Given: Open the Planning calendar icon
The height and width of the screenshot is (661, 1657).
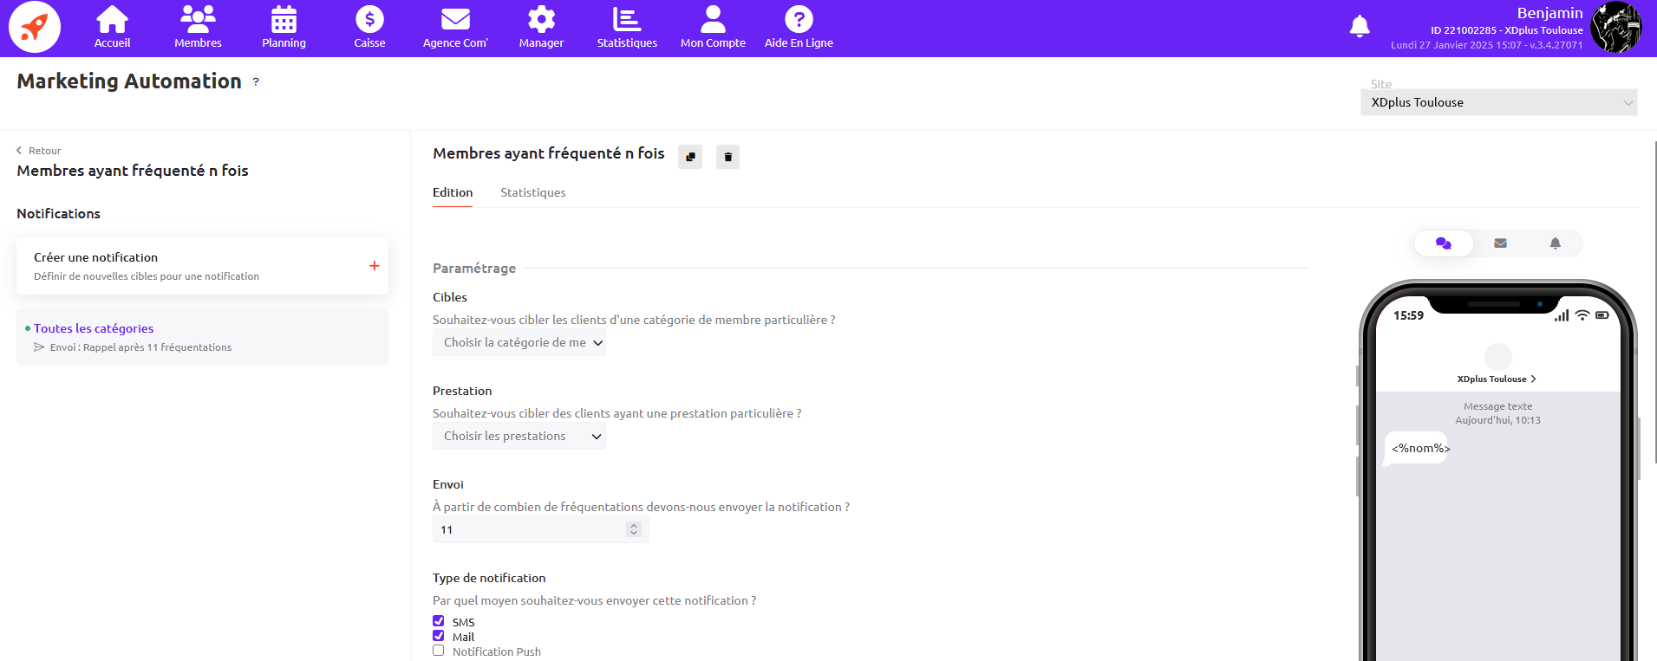Looking at the screenshot, I should click(x=284, y=20).
